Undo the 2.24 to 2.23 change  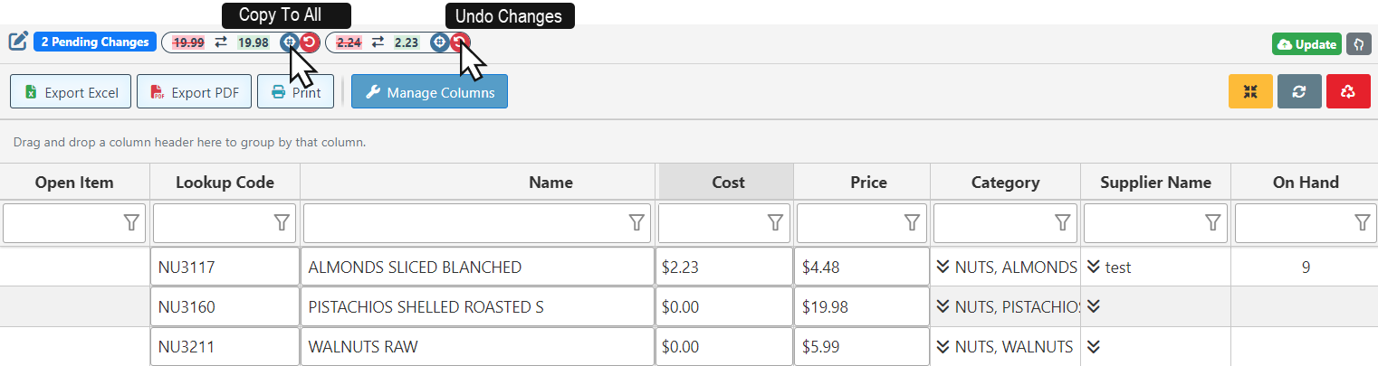point(460,42)
